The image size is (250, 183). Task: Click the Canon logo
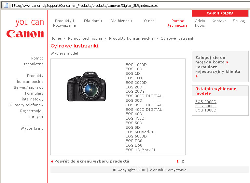[x=25, y=34]
